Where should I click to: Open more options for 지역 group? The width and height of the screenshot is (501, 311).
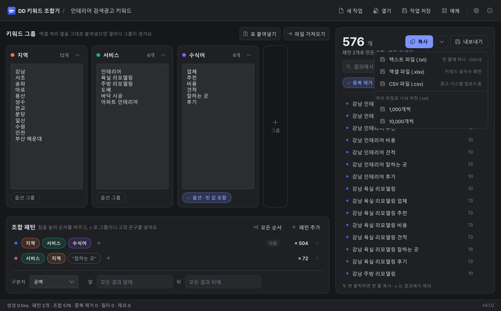coord(77,55)
